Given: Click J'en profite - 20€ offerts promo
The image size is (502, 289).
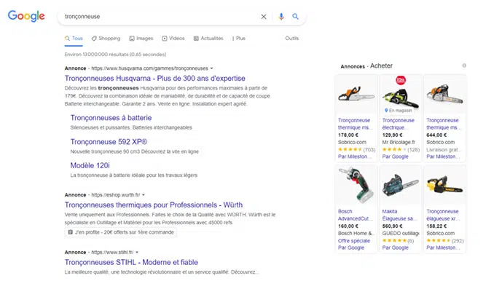Looking at the screenshot, I should [x=121, y=232].
